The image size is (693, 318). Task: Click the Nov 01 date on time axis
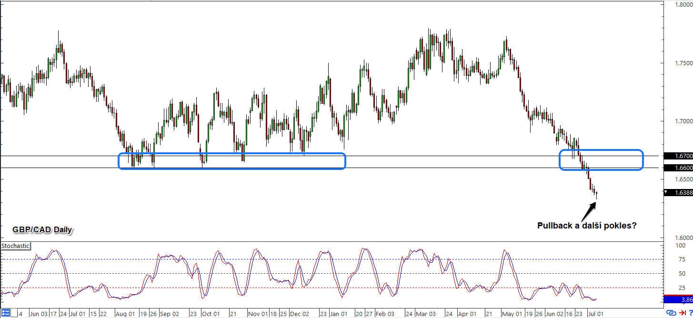257,314
